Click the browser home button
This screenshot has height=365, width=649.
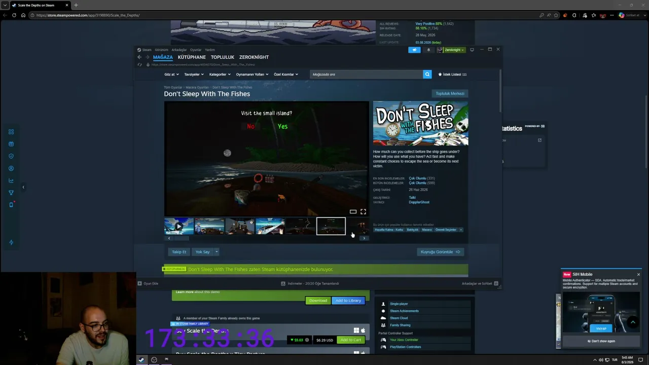[23, 15]
